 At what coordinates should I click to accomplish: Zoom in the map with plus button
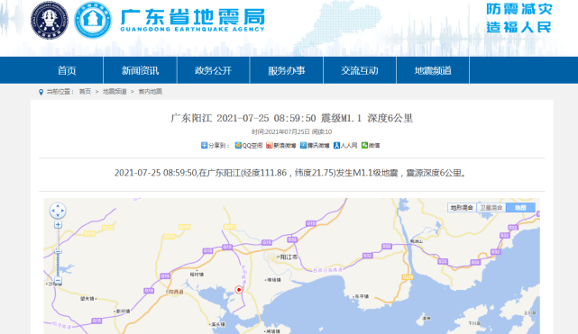(58, 225)
